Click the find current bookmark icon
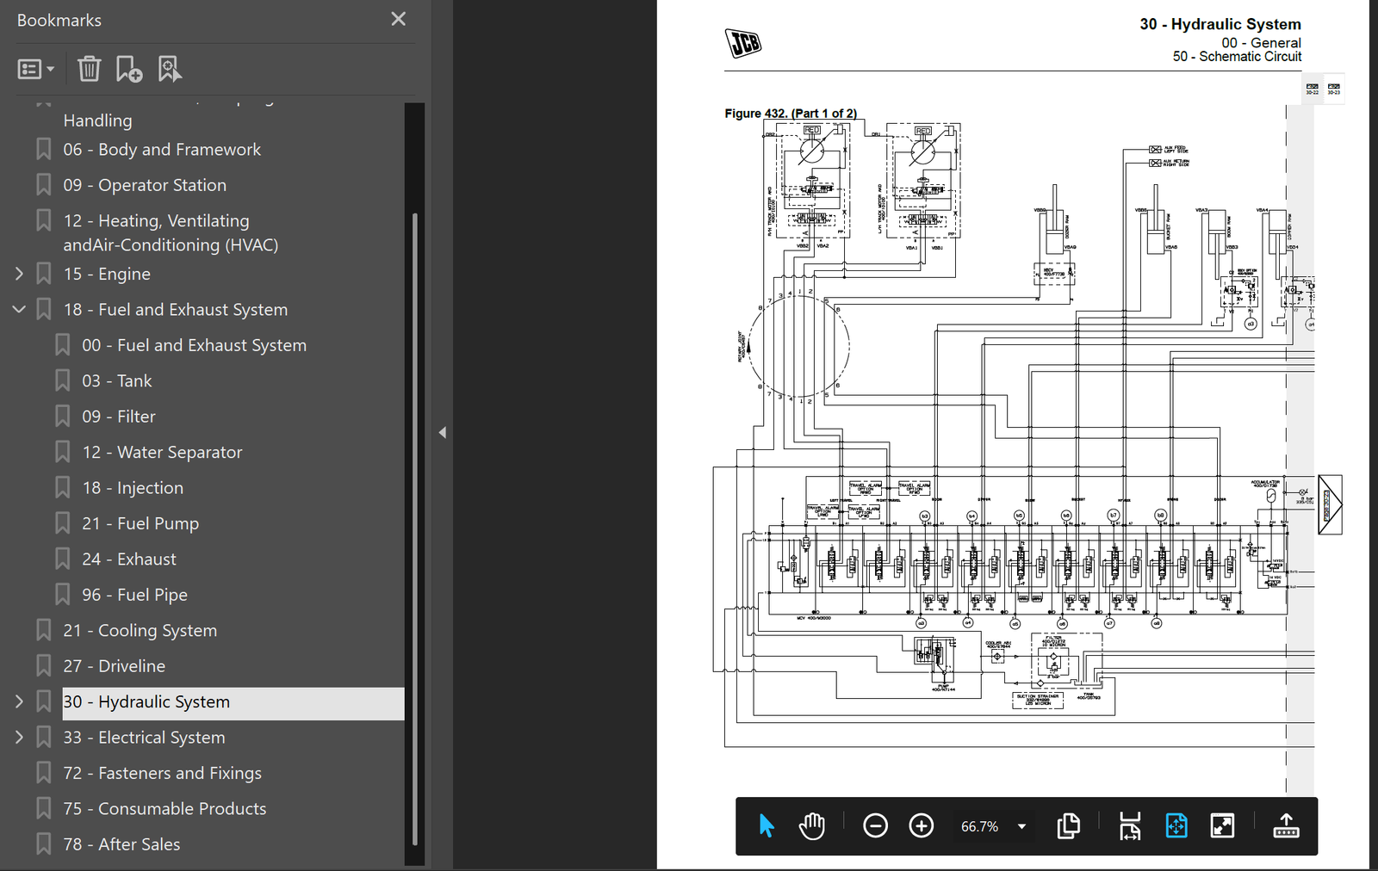 [x=170, y=69]
